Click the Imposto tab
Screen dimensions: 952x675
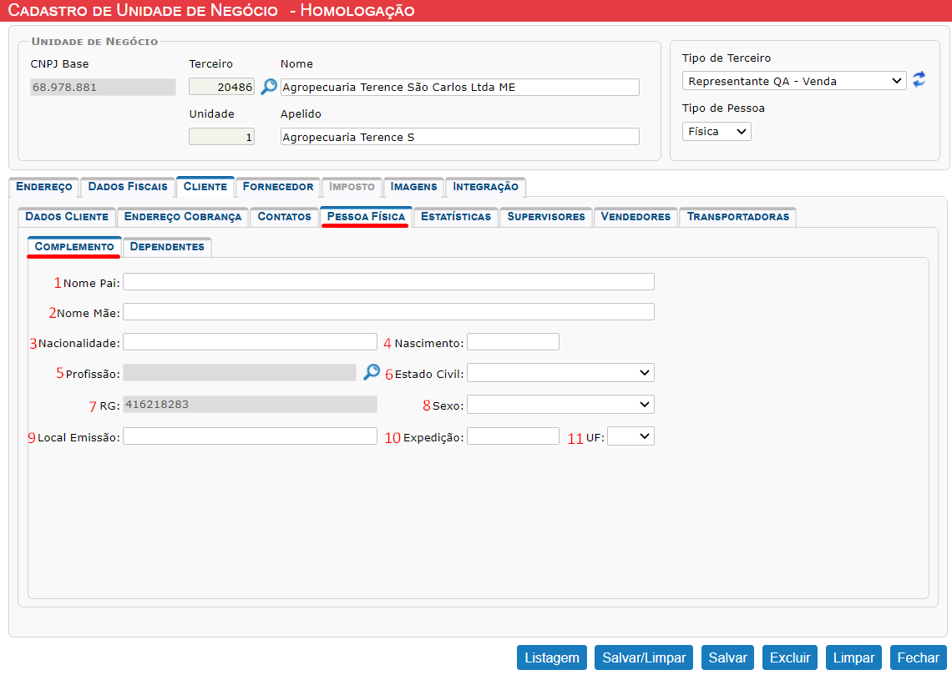click(x=352, y=187)
